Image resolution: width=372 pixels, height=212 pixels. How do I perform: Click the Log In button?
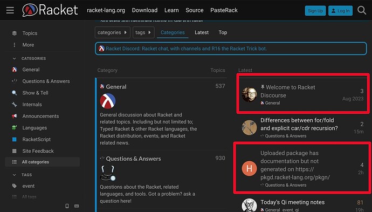(x=340, y=11)
